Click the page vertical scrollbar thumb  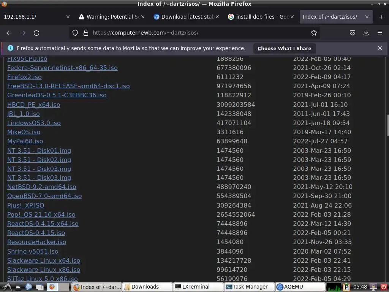coord(388,125)
